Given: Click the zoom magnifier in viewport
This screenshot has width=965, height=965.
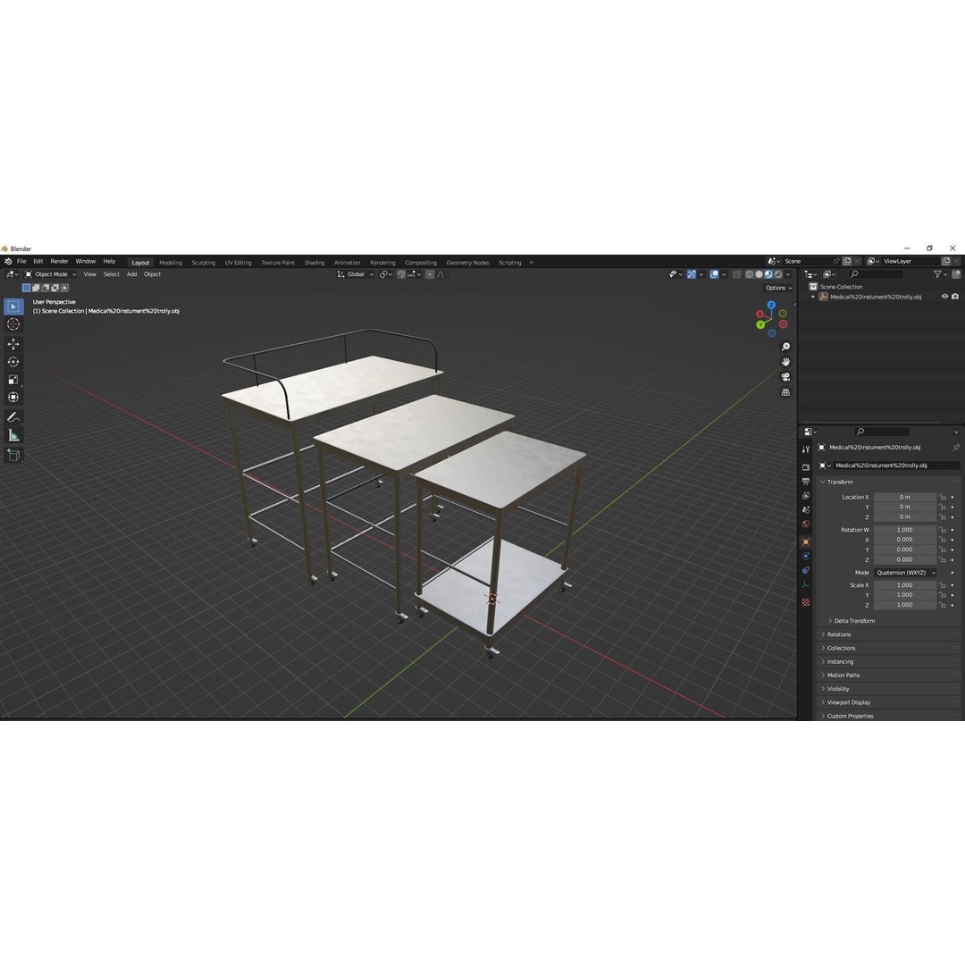Looking at the screenshot, I should pyautogui.click(x=785, y=347).
